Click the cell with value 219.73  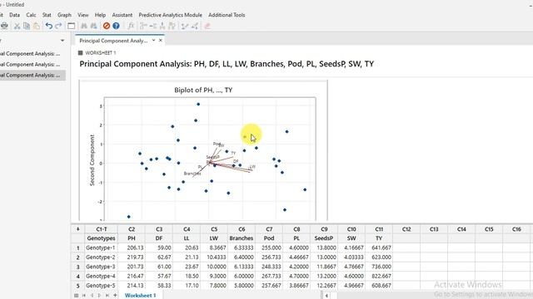pyautogui.click(x=132, y=257)
